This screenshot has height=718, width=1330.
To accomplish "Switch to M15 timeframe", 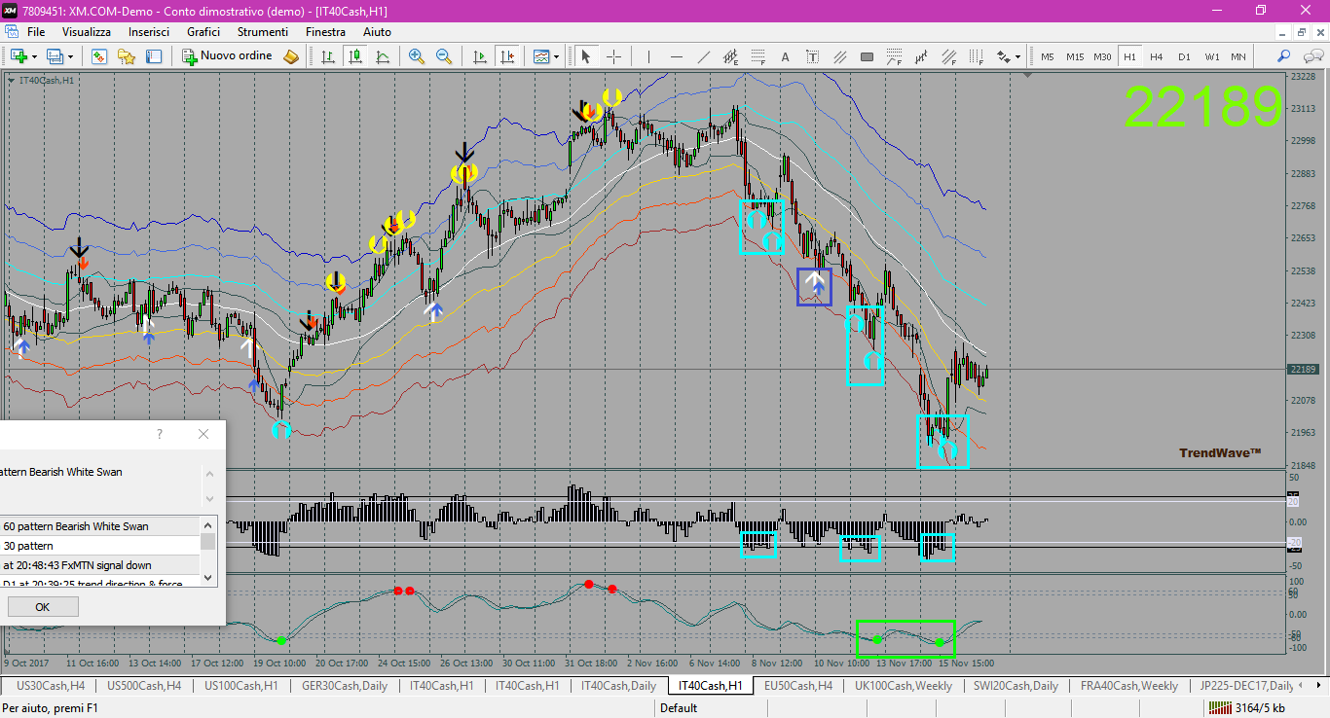I will pos(1074,56).
